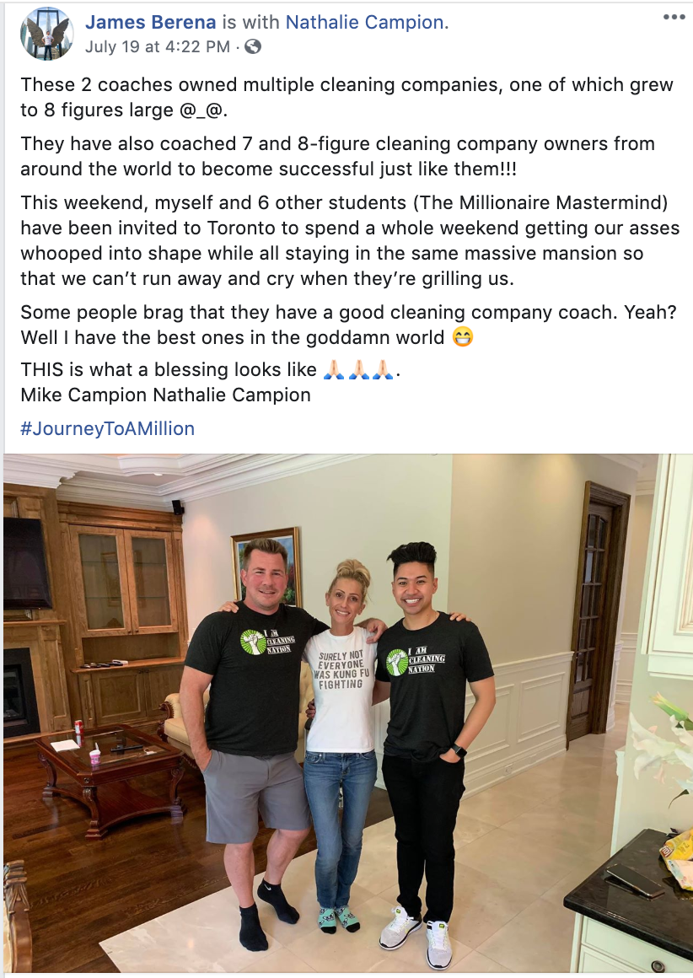Open the three-dot post options menu
This screenshot has height=978, width=693.
pyautogui.click(x=674, y=17)
